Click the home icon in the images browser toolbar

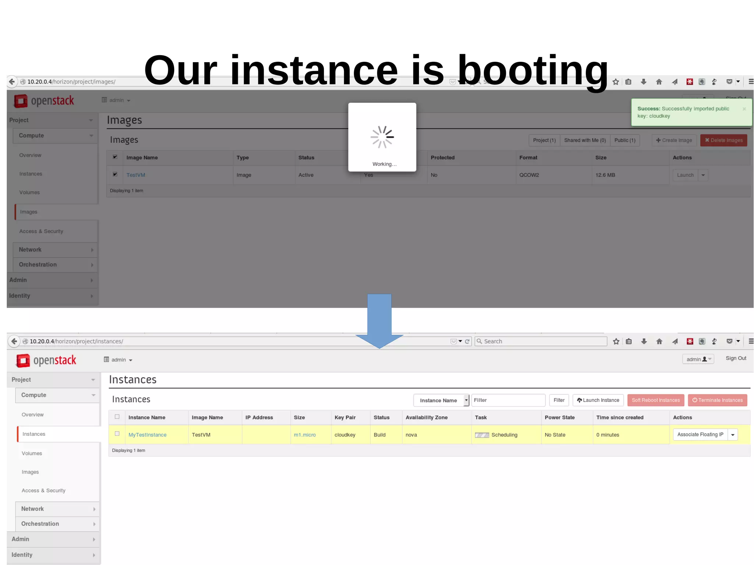tap(659, 82)
